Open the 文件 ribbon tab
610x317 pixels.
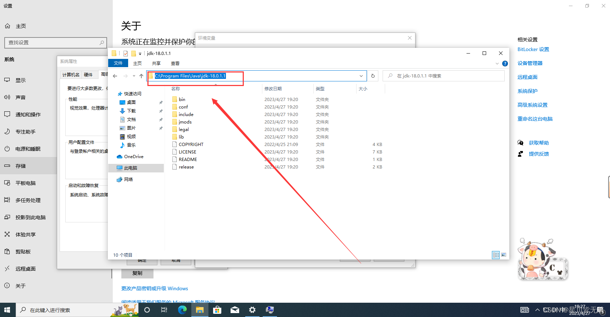118,63
